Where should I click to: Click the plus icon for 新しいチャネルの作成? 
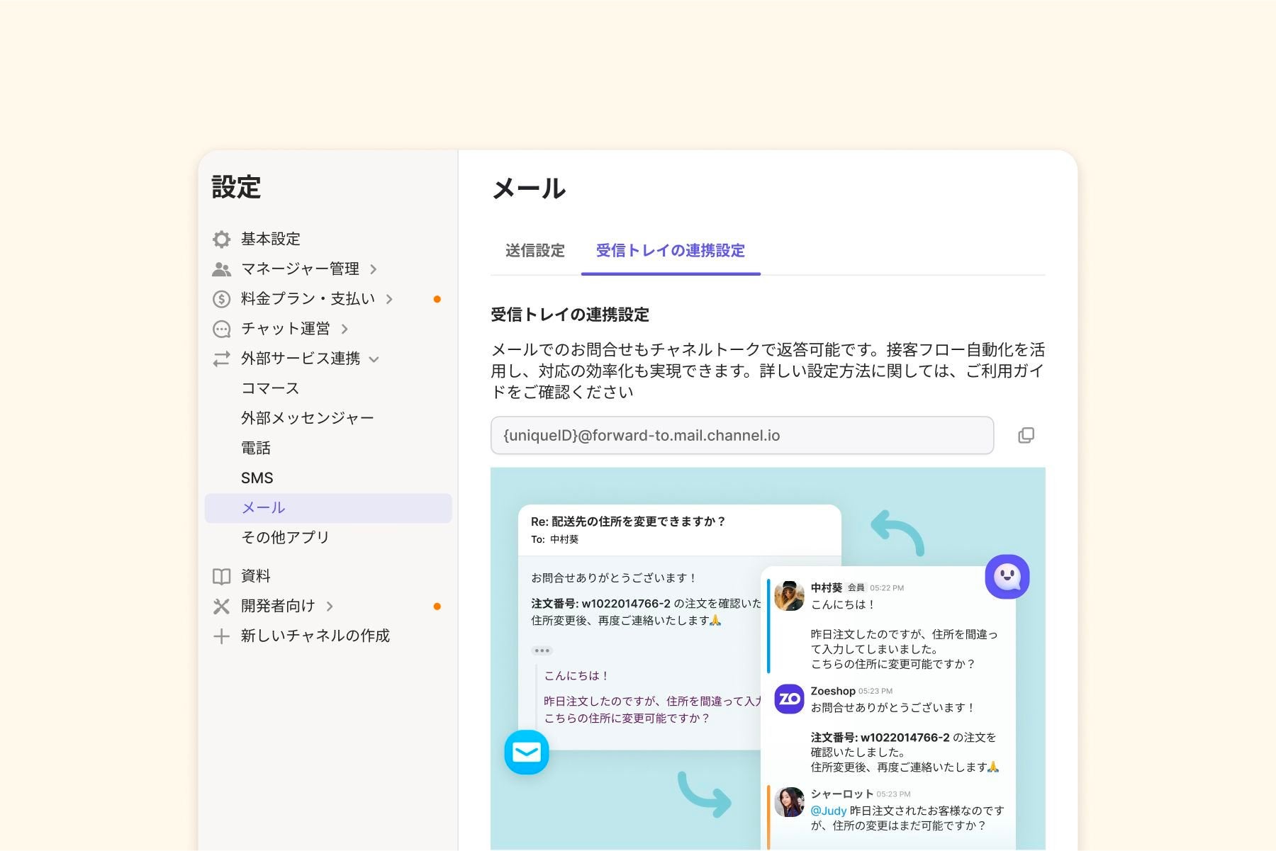pos(221,636)
